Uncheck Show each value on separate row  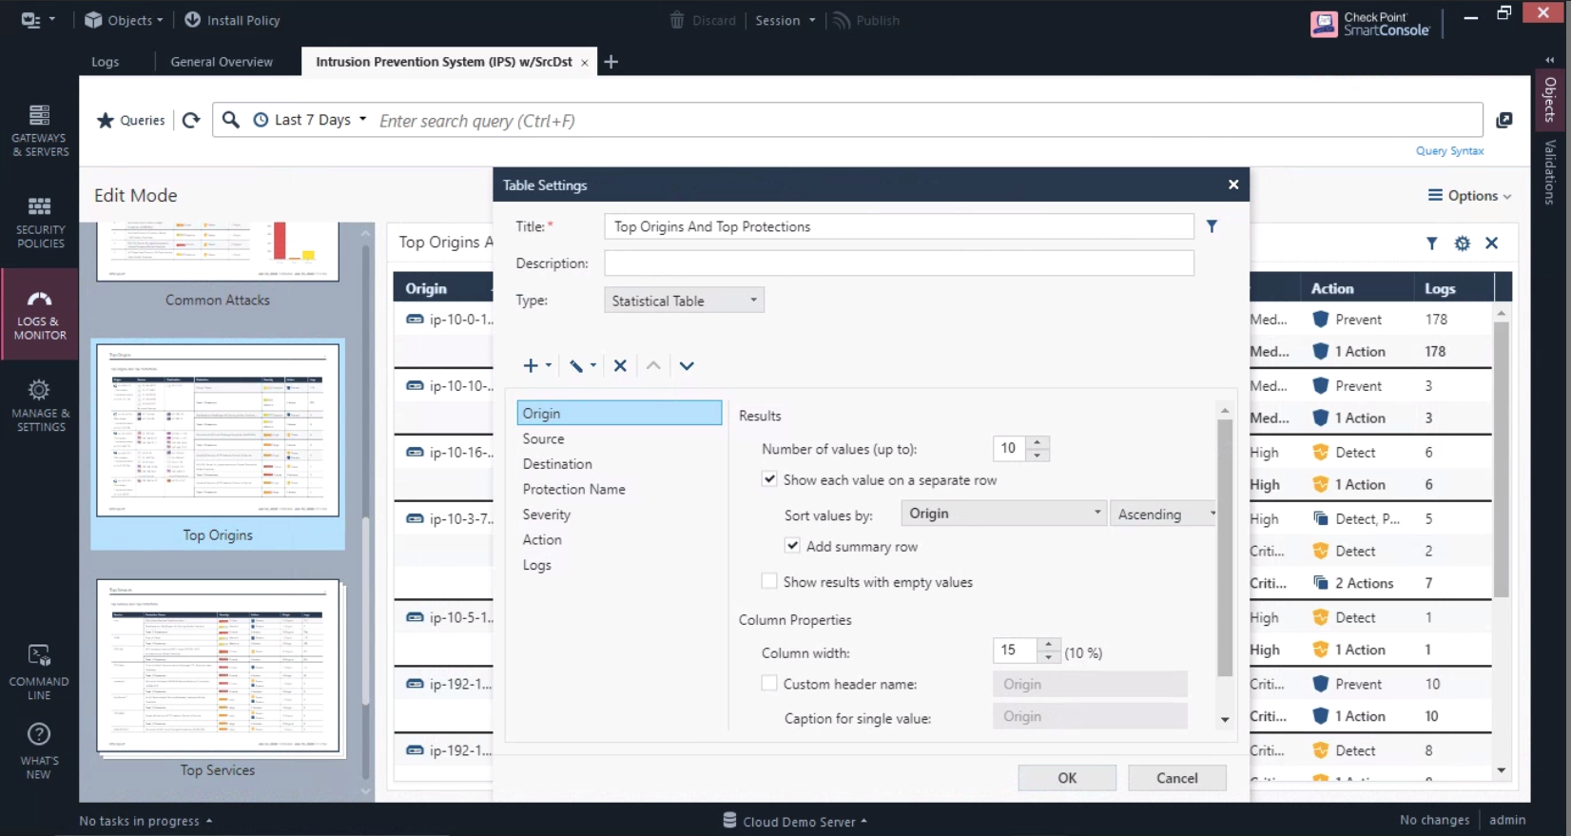pyautogui.click(x=769, y=479)
